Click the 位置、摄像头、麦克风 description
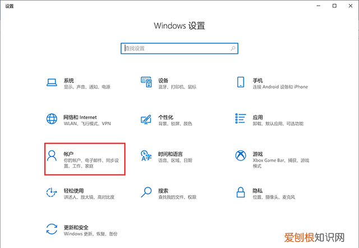The height and width of the screenshot is (248, 359). pos(274,197)
